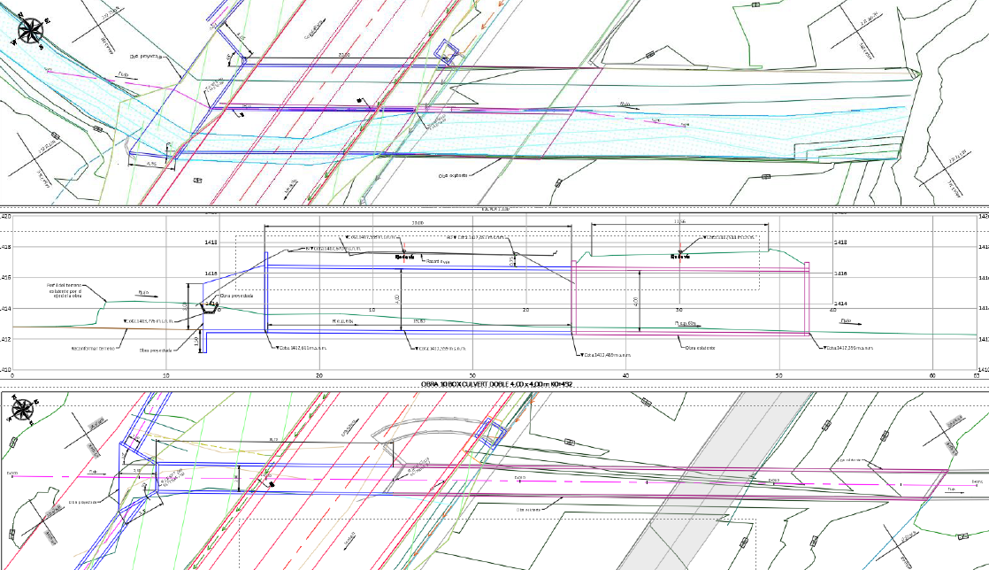Click the small blue square structure in top plan
Image resolution: width=989 pixels, height=570 pixels.
tap(448, 53)
